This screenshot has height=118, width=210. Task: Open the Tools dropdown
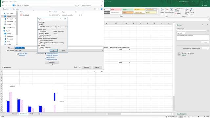pyautogui.click(x=77, y=67)
